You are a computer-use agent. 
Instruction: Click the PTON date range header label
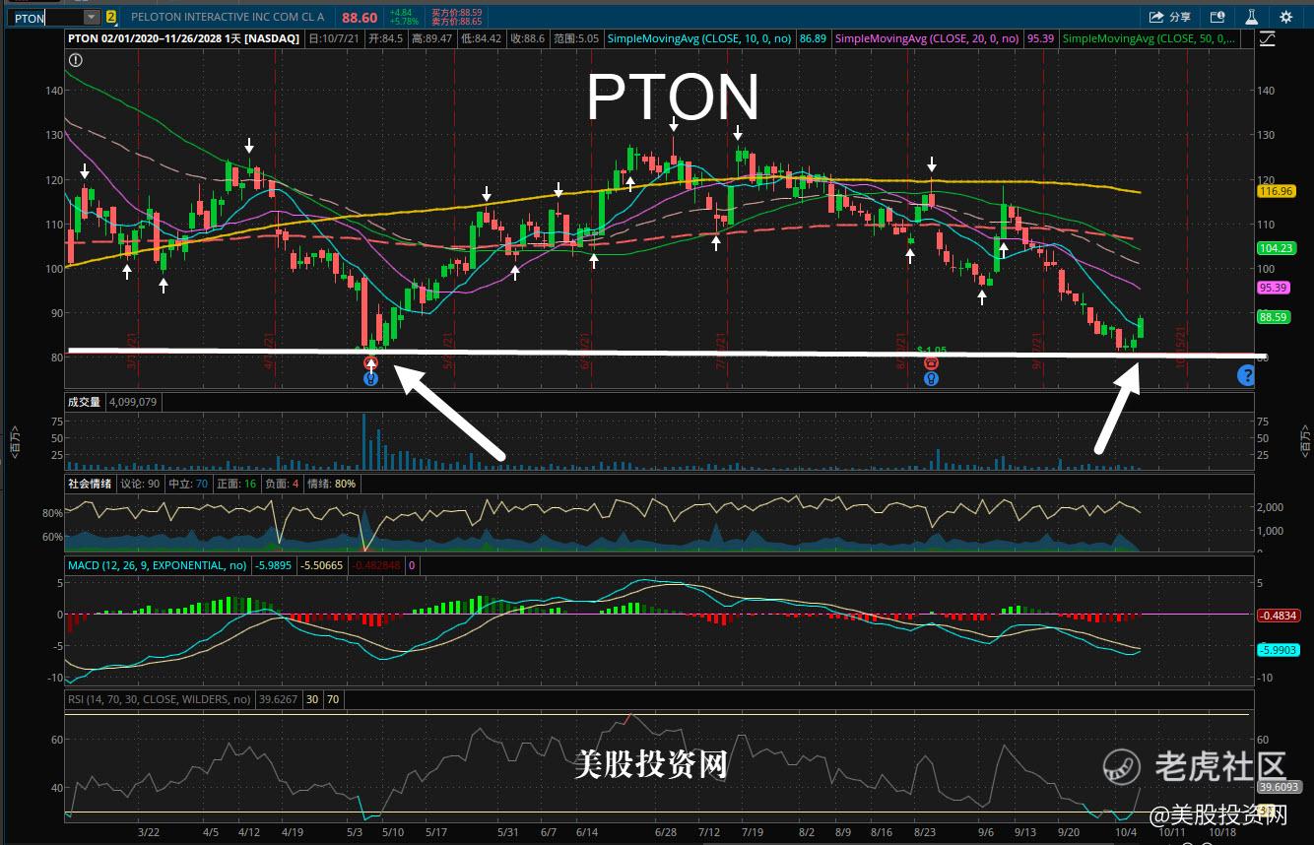point(184,39)
